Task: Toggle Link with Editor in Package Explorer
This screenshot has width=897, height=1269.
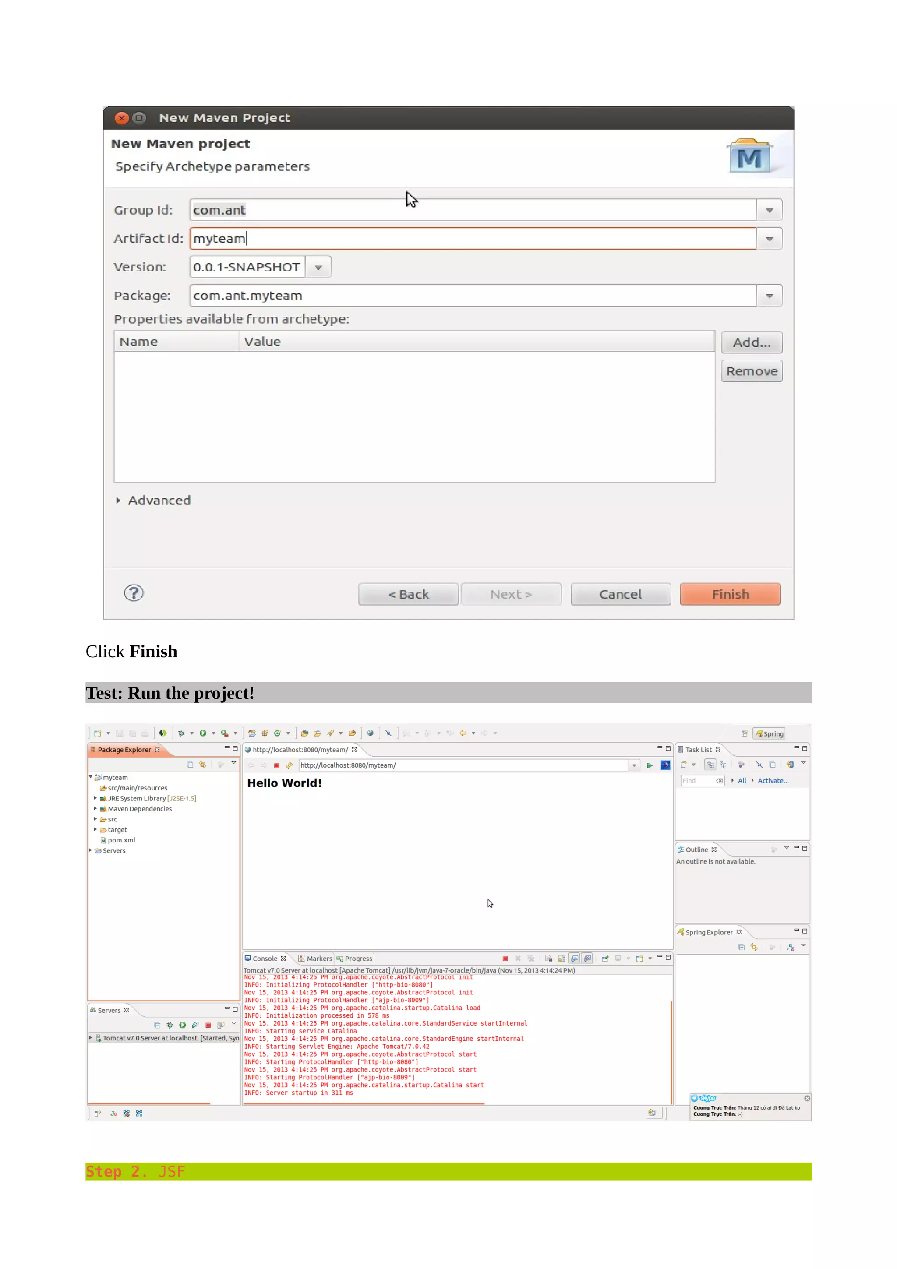Action: [x=203, y=765]
